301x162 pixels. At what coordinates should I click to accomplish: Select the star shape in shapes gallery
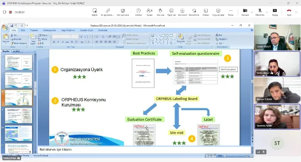[x=171, y=43]
